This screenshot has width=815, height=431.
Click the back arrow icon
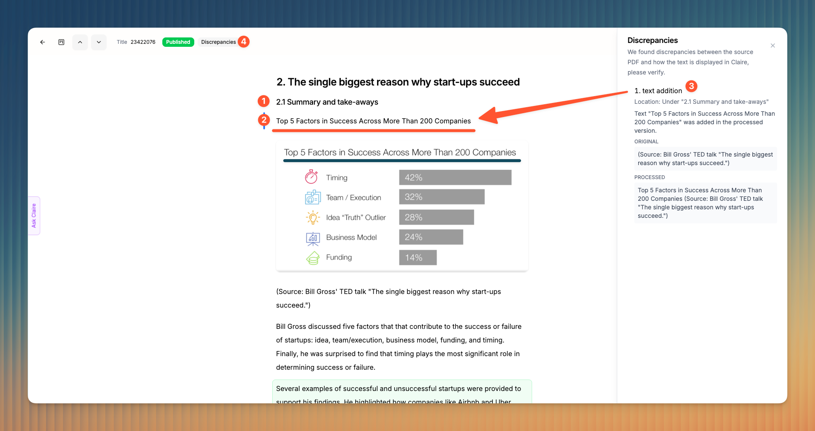pyautogui.click(x=43, y=42)
